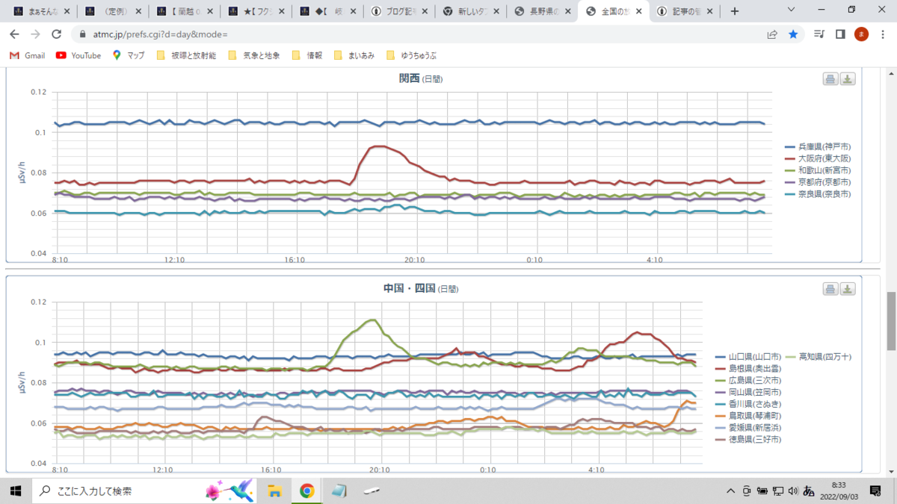Image resolution: width=897 pixels, height=504 pixels.
Task: Open Chrome's side panel icon
Action: tap(840, 34)
